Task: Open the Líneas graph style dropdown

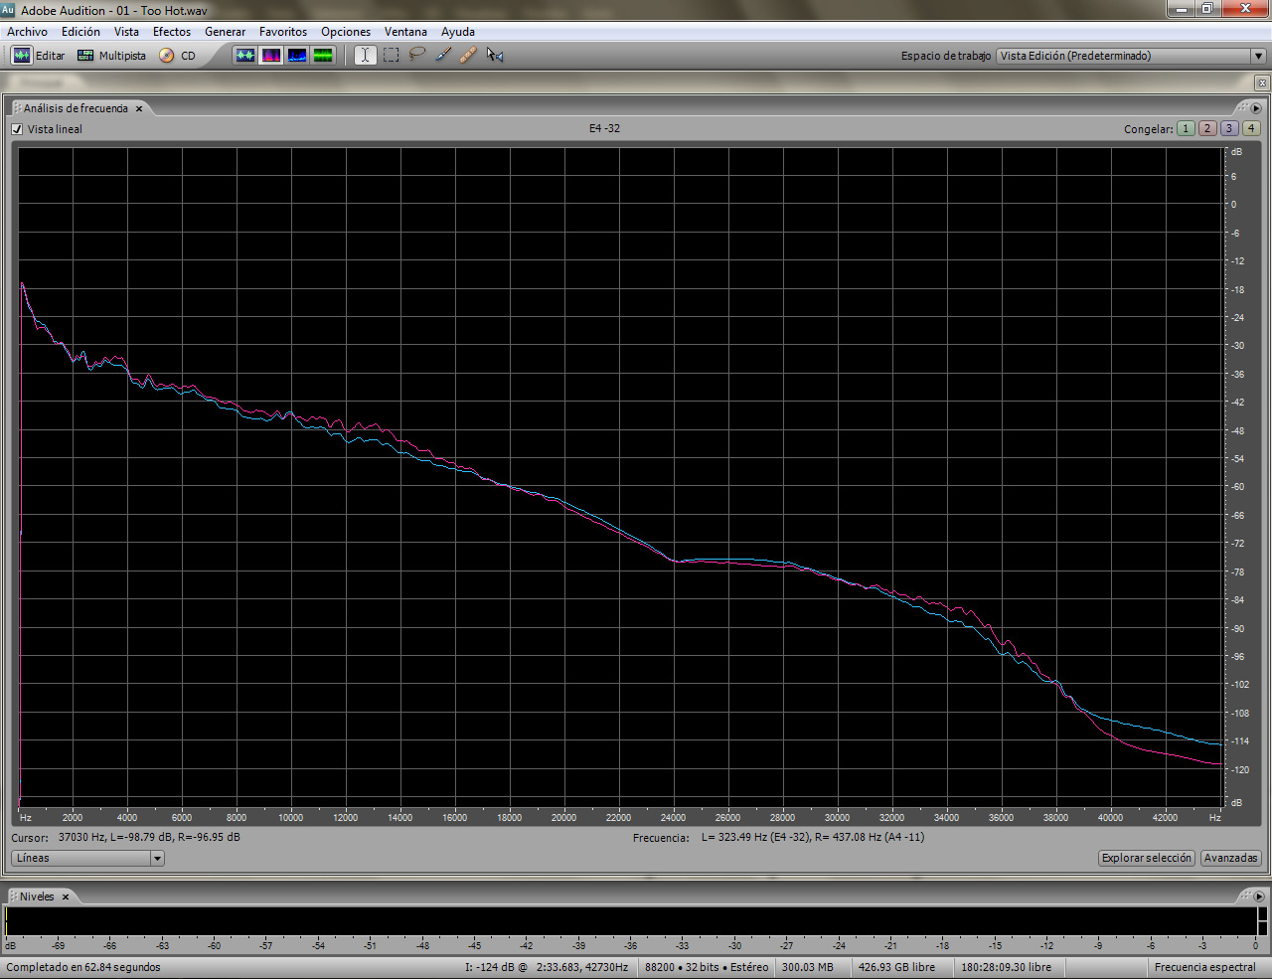Action: [x=87, y=858]
